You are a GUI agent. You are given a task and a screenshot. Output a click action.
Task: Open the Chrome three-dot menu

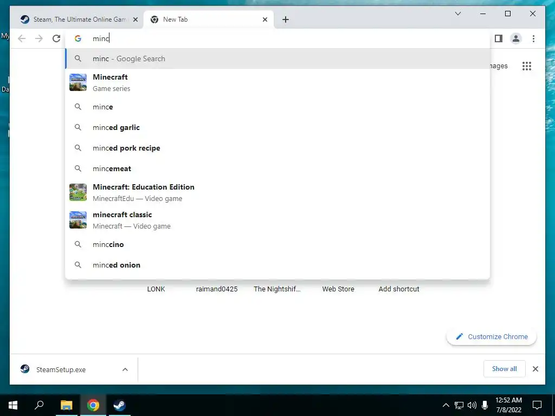[x=533, y=38]
